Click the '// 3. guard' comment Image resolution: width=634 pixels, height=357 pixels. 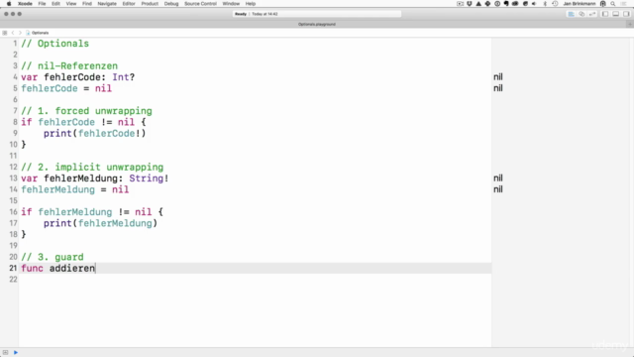coord(53,257)
